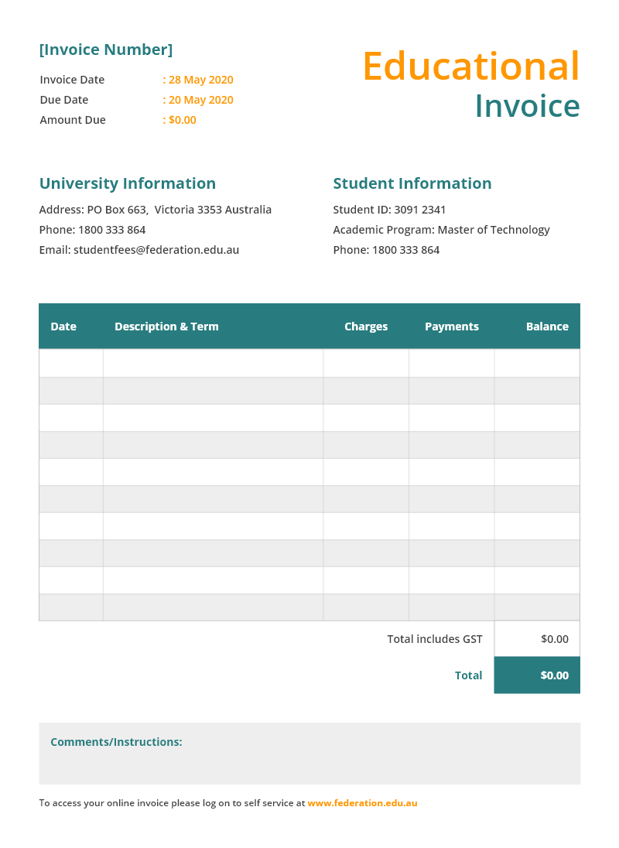Viewport: 619px width, 848px height.
Task: Click the Academic Program Master of Technology line
Action: pos(441,230)
